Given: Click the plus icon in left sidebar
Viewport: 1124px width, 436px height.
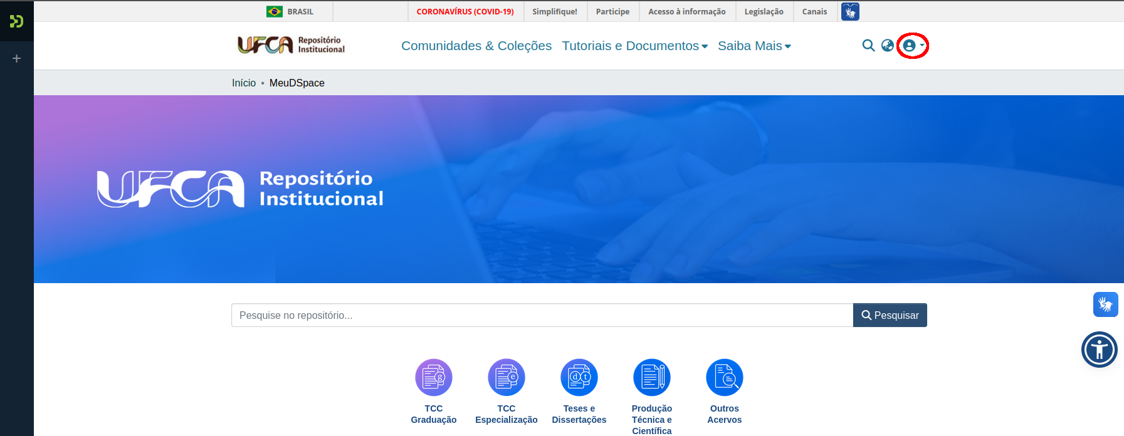Looking at the screenshot, I should pos(17,58).
